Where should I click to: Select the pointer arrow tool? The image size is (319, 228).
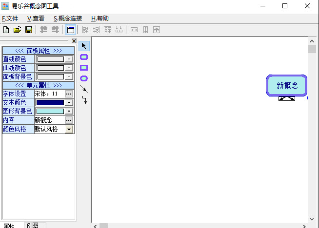[84, 46]
